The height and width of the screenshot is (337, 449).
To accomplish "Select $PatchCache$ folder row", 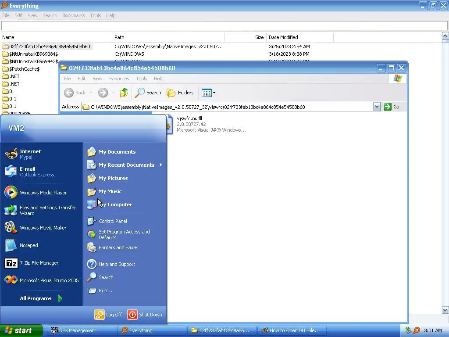I will [25, 69].
